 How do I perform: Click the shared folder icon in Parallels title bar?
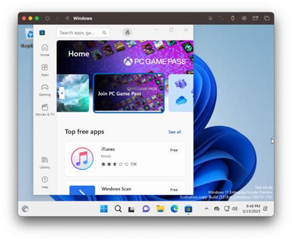tap(255, 18)
